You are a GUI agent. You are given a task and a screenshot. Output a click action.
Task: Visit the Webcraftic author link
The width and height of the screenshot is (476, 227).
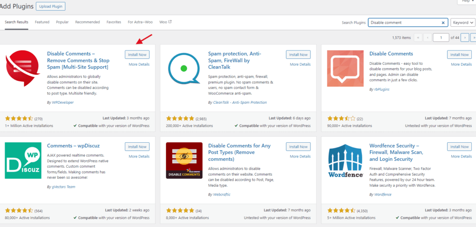point(221,195)
